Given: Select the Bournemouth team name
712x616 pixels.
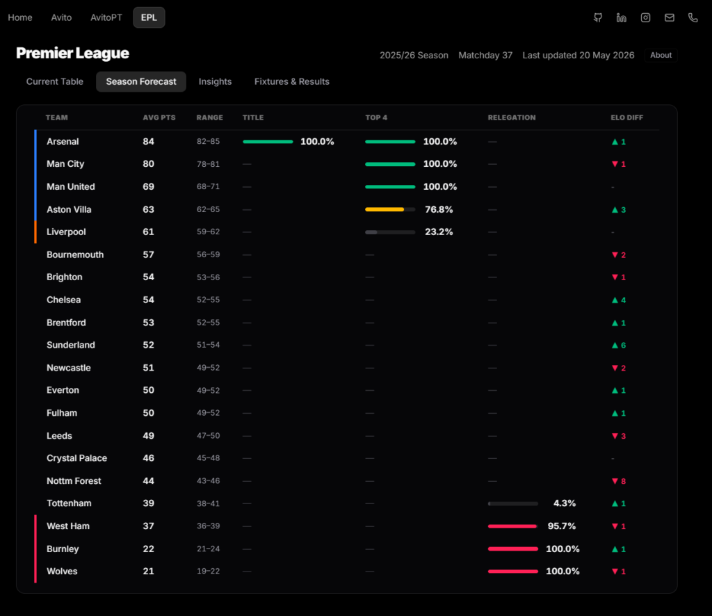Looking at the screenshot, I should [75, 254].
